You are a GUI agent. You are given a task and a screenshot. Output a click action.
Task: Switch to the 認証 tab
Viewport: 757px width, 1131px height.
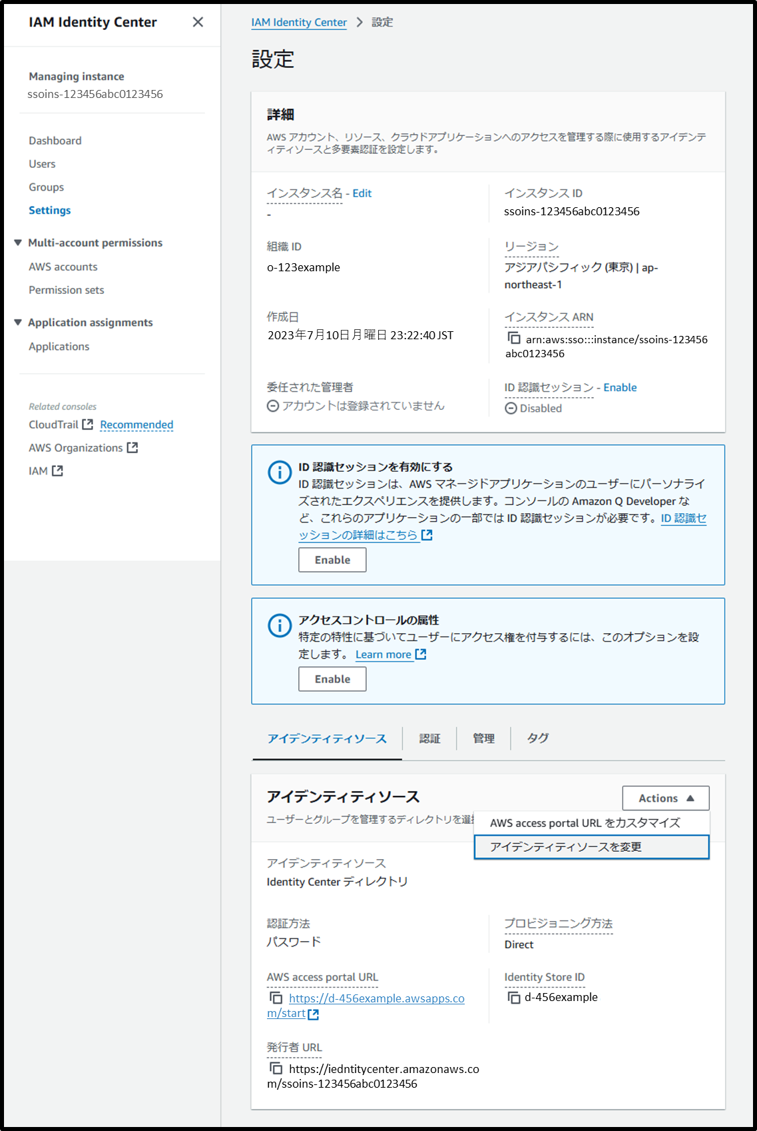pyautogui.click(x=429, y=738)
